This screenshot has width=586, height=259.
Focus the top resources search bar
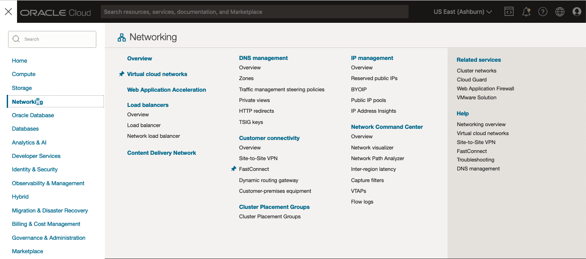tap(254, 12)
